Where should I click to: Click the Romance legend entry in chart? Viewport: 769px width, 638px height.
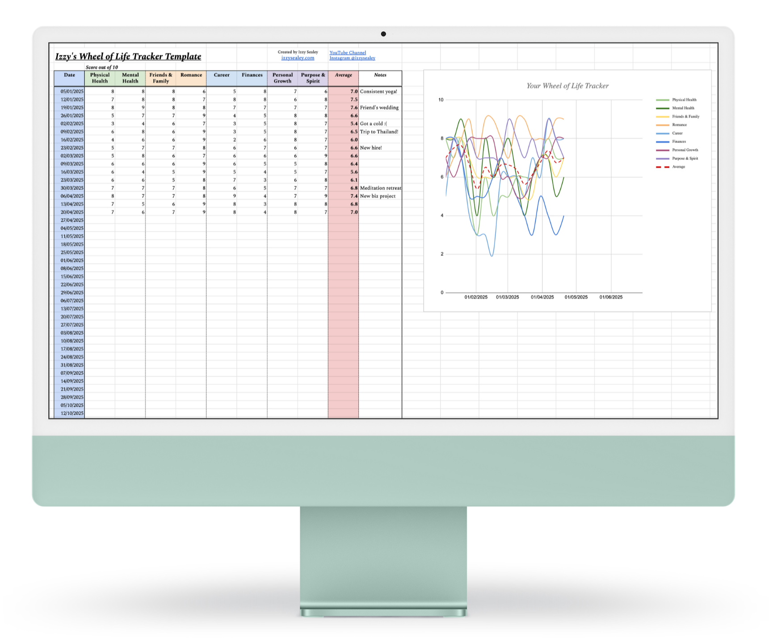coord(671,125)
